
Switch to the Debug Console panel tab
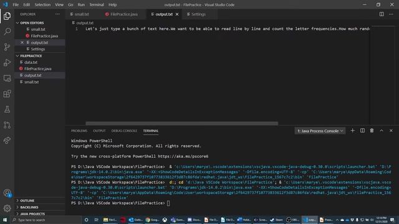point(124,131)
